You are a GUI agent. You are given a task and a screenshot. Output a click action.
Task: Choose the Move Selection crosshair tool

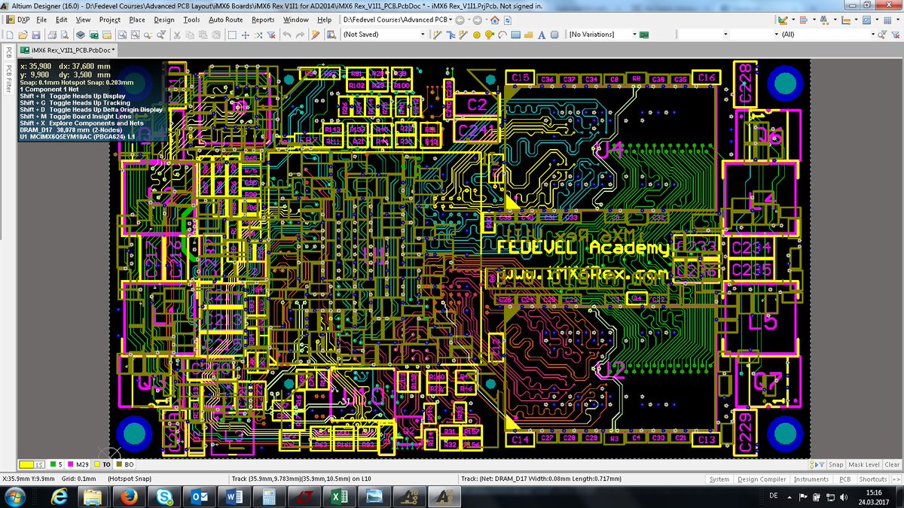[246, 35]
